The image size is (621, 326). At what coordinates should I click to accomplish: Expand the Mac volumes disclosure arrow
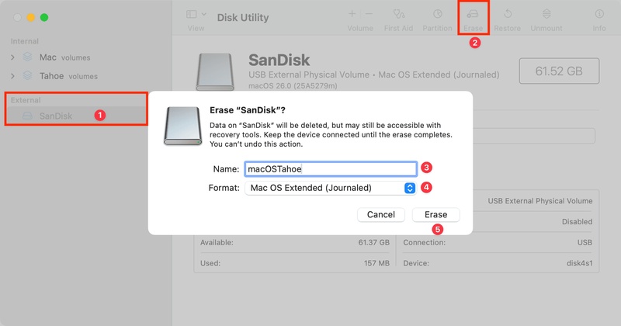tap(12, 57)
